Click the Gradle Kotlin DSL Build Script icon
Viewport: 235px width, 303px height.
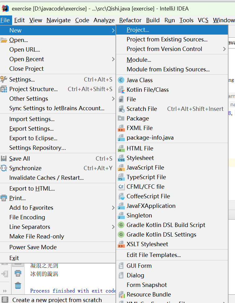pos(121,225)
